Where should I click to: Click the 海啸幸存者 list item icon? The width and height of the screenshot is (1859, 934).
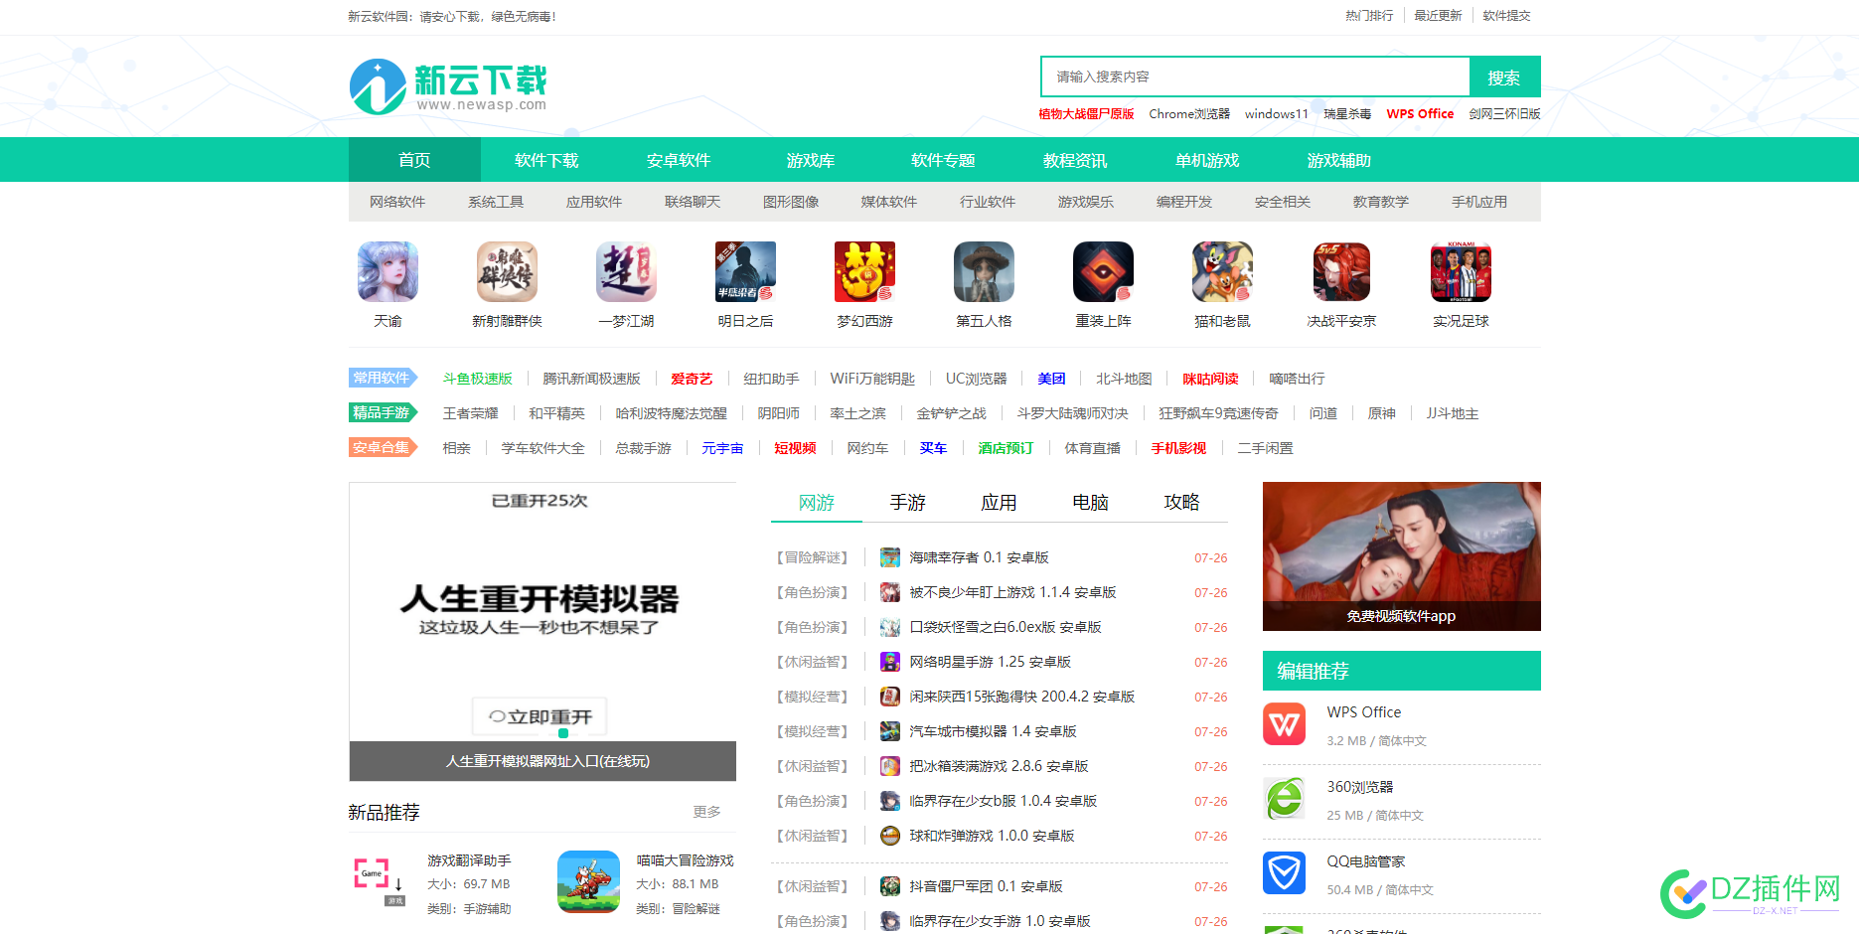pos(890,557)
